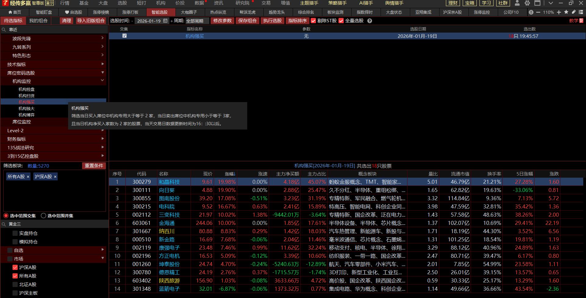
Task: Expand the 财务指标 section
Action: [103, 139]
